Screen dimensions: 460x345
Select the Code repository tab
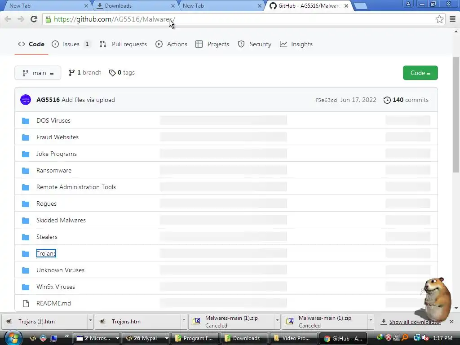point(31,44)
